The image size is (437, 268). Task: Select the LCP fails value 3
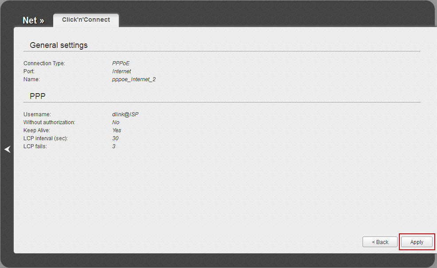114,146
